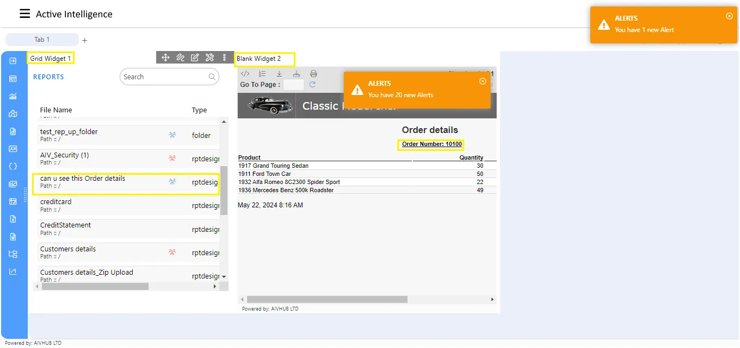Viewport: 740px width, 348px height.
Task: Switch to Tab 1
Action: 42,40
